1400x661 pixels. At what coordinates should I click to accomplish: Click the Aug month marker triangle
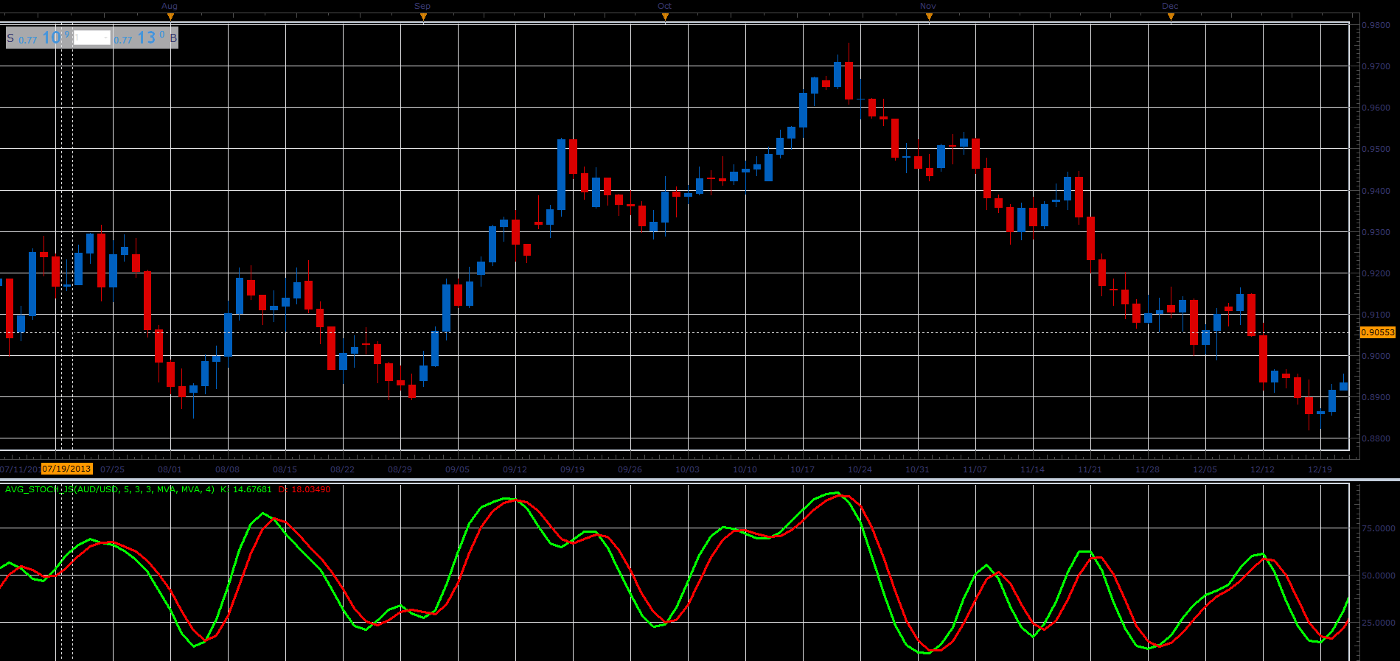coord(171,16)
